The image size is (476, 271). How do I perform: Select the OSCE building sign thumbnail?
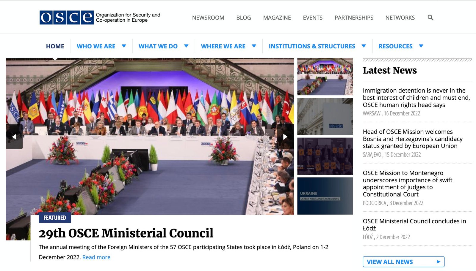325,116
